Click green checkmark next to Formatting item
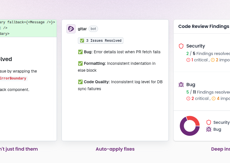This screenshot has width=230, height=163. [x=80, y=63]
